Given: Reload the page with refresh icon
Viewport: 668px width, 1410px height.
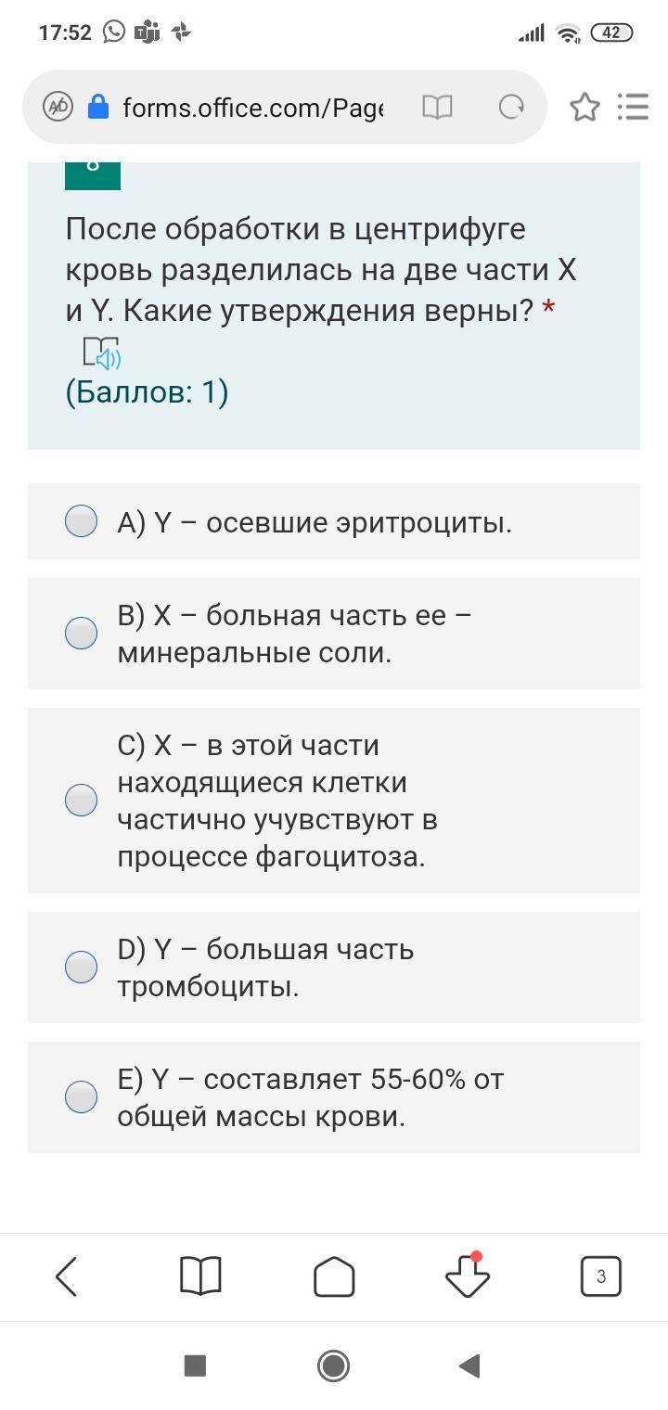Looking at the screenshot, I should (511, 108).
